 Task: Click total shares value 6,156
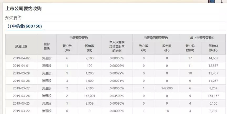point(213,103)
